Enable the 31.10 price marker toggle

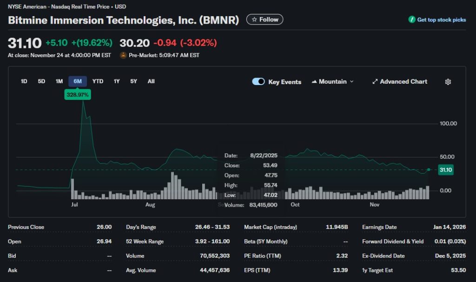pos(445,170)
